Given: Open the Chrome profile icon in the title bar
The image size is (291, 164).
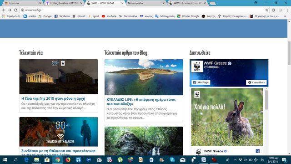Looking at the screenshot, I should [256, 3].
